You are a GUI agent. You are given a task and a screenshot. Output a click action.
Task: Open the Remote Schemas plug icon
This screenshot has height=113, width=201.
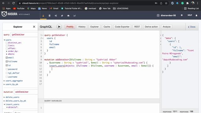point(62,16)
